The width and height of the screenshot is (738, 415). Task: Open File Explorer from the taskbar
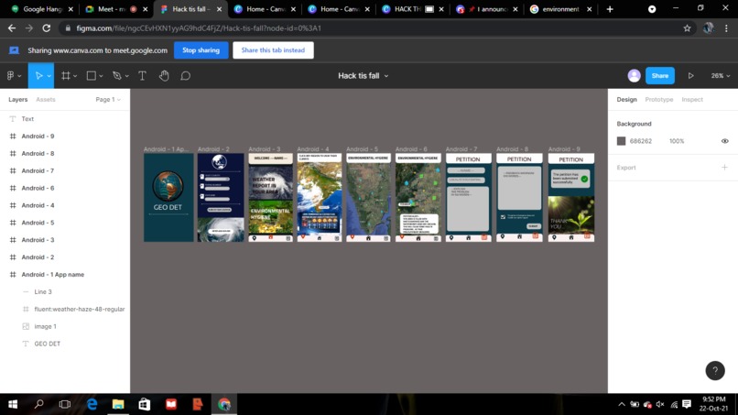pyautogui.click(x=118, y=404)
